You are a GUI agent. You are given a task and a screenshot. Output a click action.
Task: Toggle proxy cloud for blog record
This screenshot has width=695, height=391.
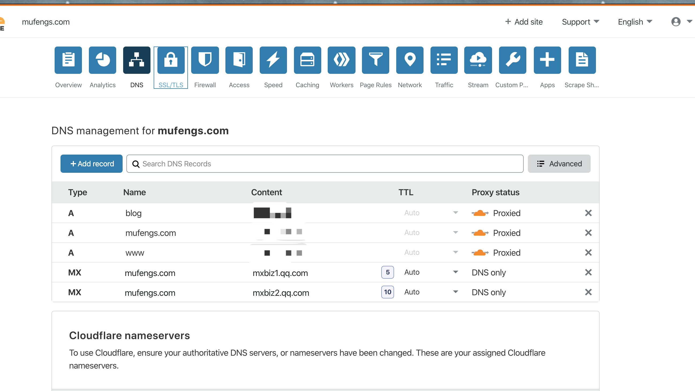click(x=480, y=213)
